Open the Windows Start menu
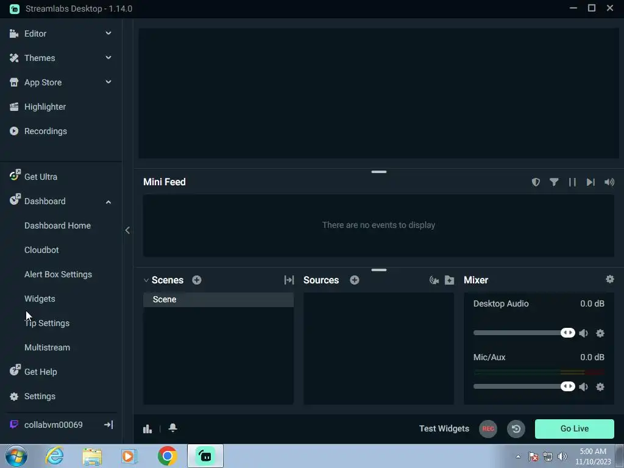624x468 pixels. coord(16,456)
